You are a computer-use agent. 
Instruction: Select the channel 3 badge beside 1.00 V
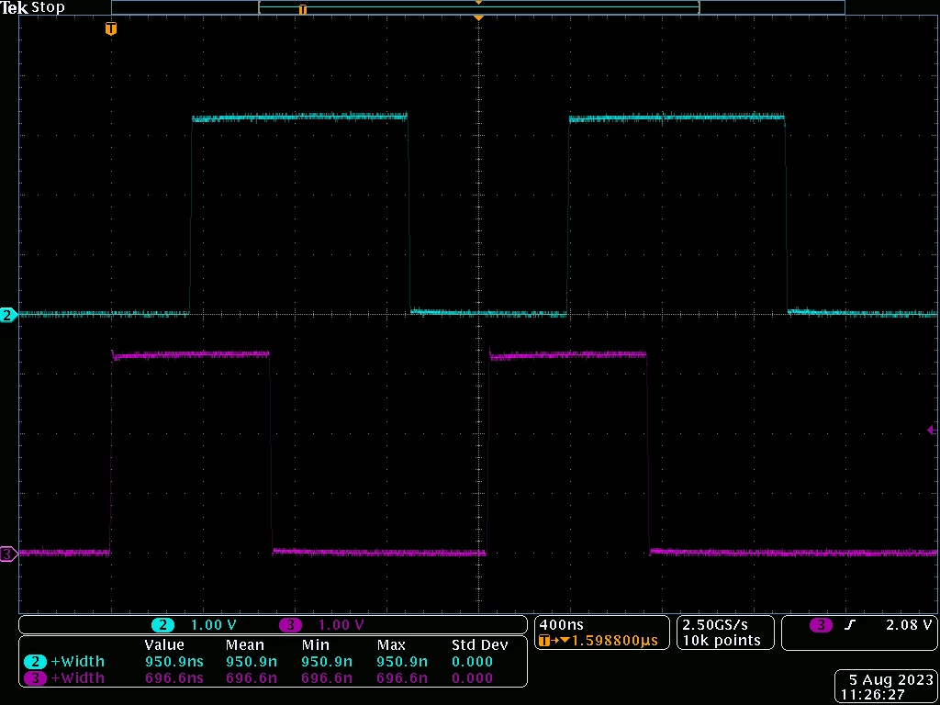tap(290, 625)
